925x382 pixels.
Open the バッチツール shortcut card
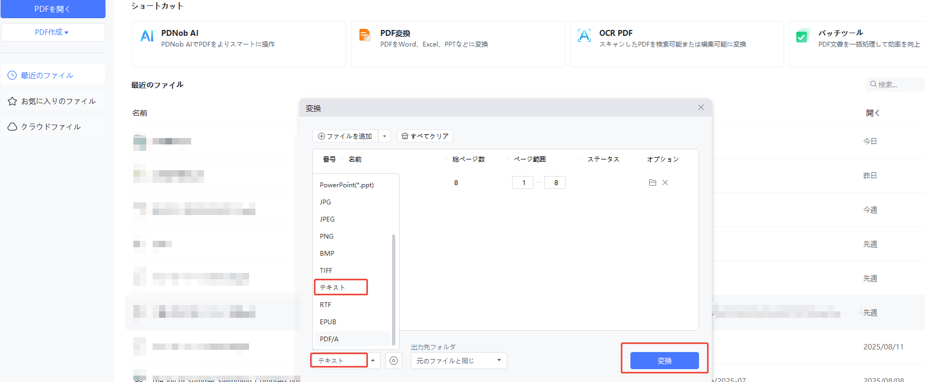tap(857, 44)
